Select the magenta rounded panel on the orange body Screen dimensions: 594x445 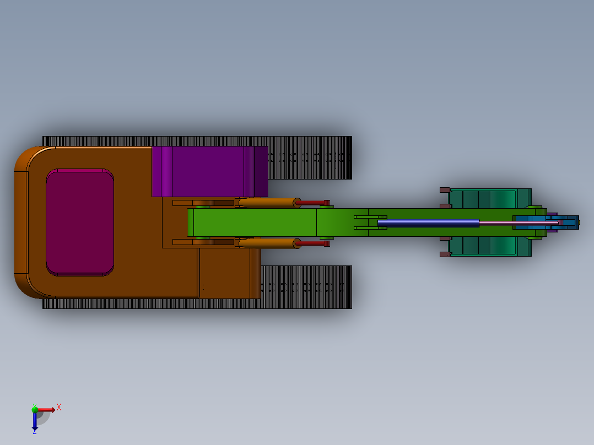[80, 223]
